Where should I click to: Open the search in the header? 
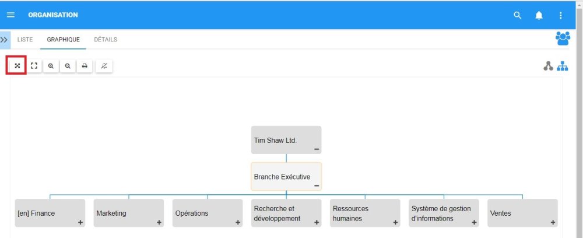[517, 15]
